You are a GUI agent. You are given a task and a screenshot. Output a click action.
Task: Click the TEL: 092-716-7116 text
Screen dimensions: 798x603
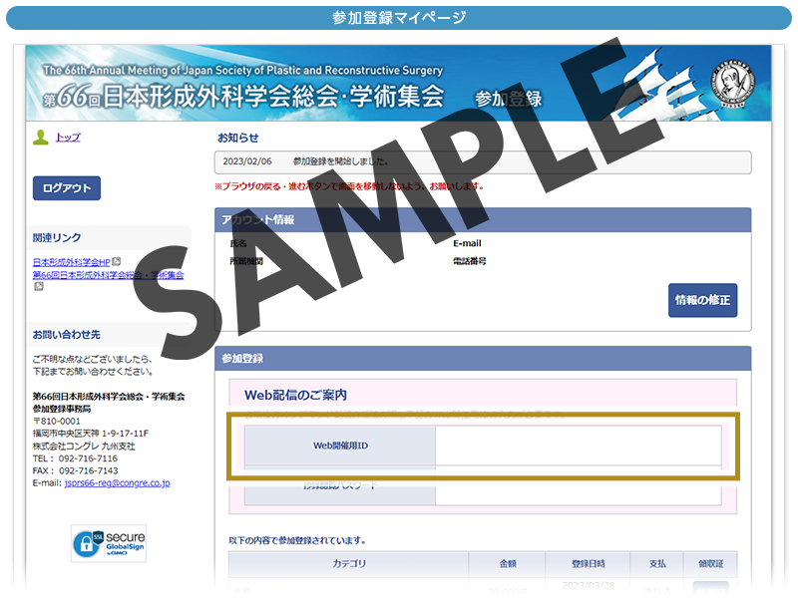point(76,458)
